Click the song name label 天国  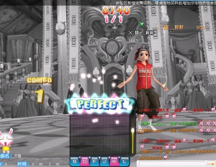point(18,156)
